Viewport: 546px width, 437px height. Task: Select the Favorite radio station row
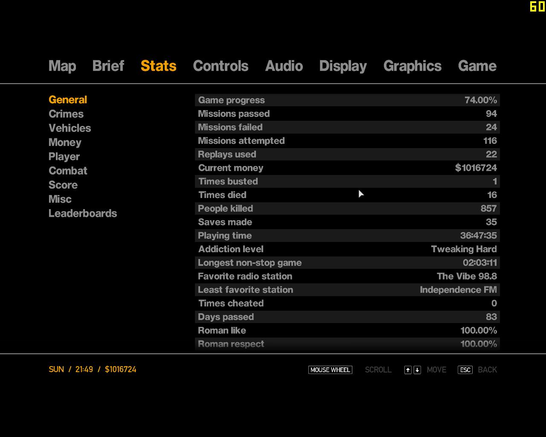[x=347, y=276]
